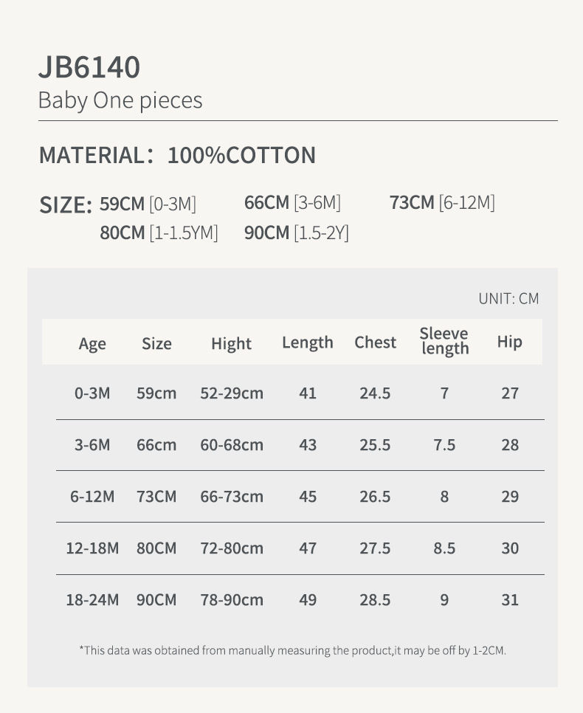The height and width of the screenshot is (713, 583).
Task: Click the Age column header
Action: tap(92, 344)
